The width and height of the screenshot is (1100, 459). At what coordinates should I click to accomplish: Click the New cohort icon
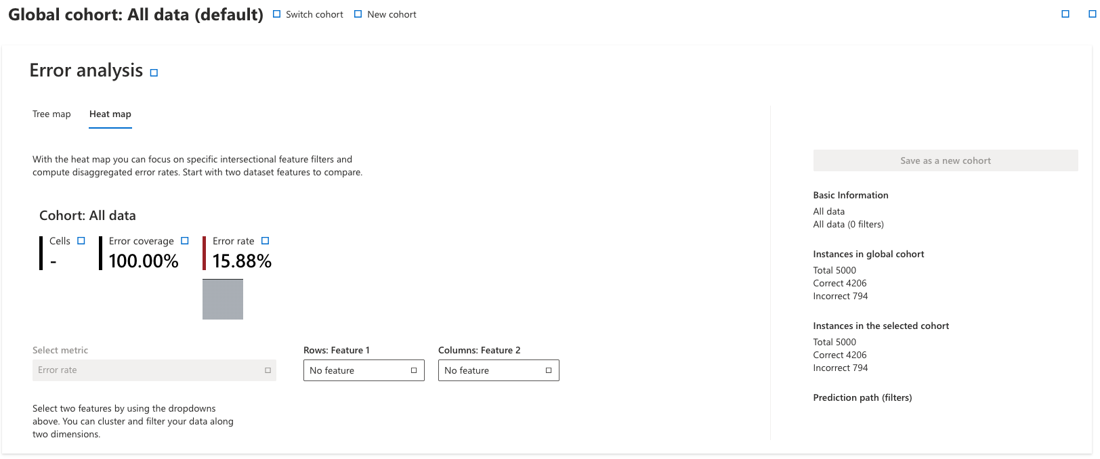[358, 14]
